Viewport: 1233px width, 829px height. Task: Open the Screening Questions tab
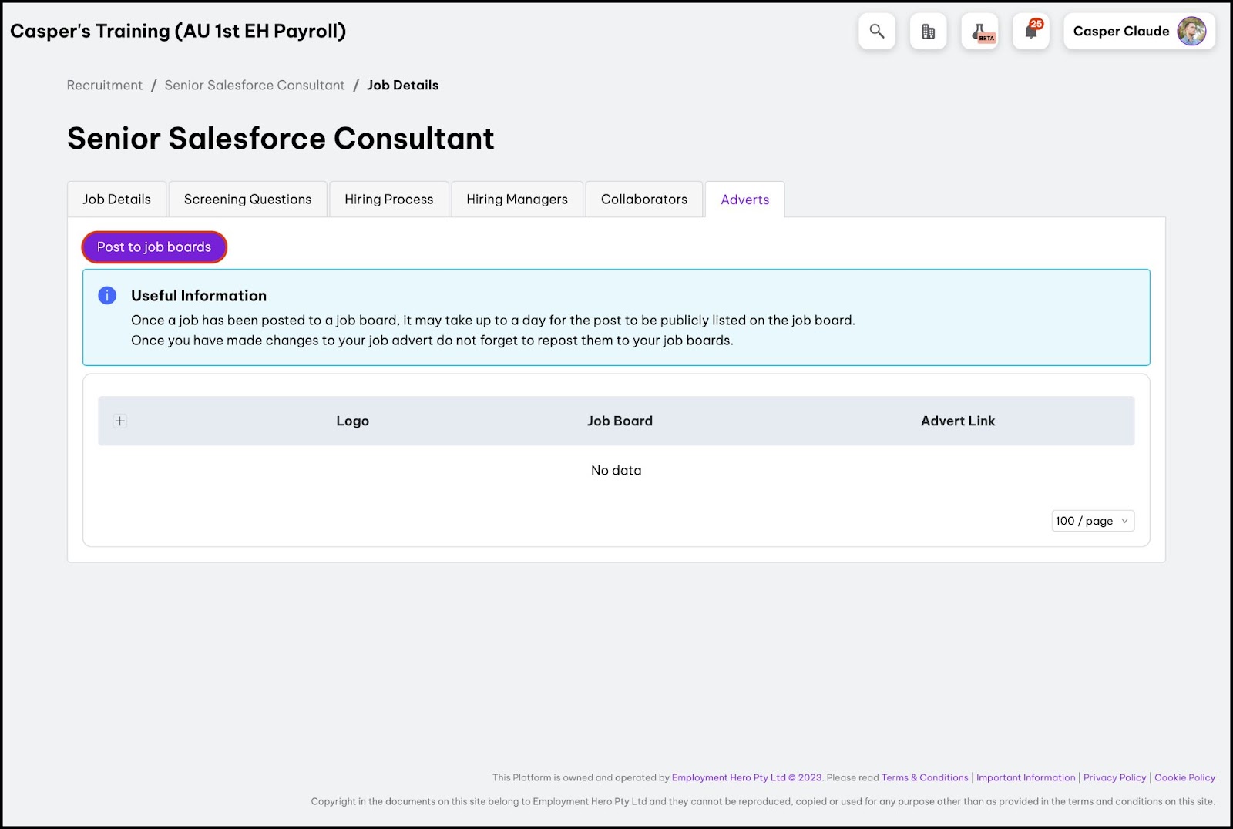(x=247, y=200)
